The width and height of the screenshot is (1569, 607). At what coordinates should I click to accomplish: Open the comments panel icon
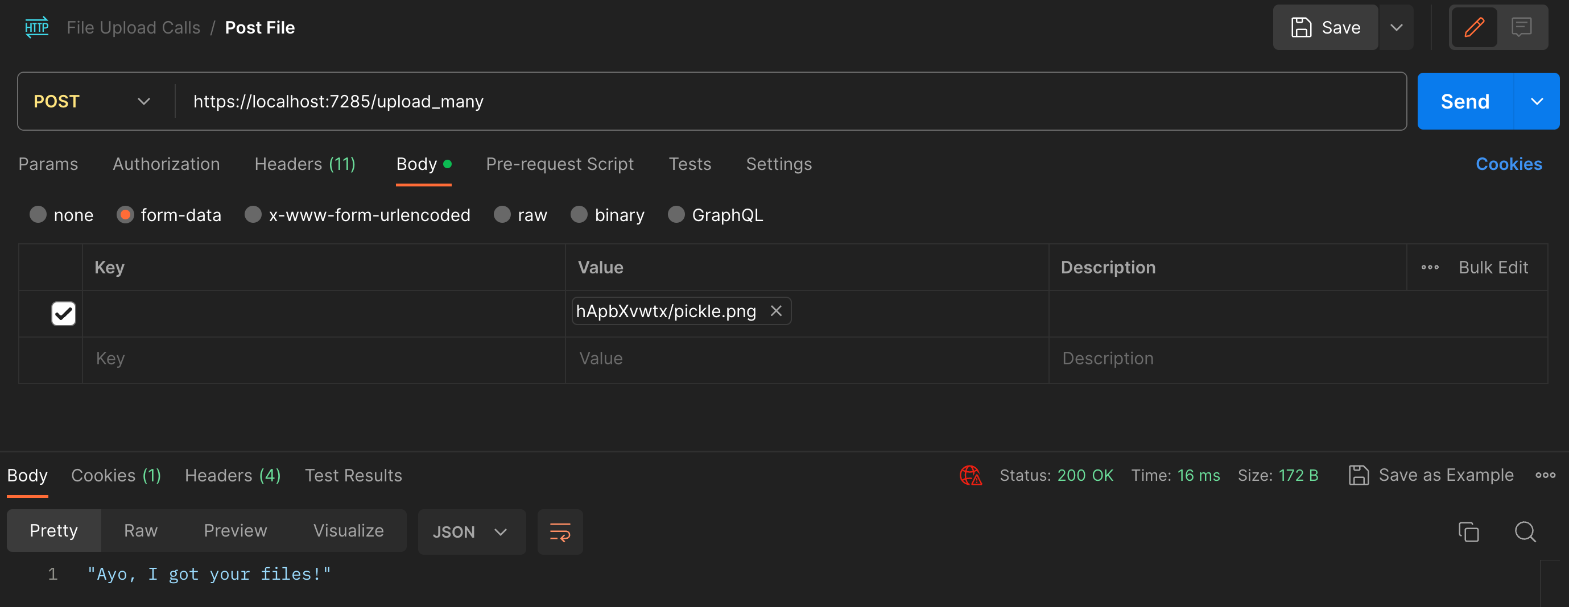(1521, 27)
